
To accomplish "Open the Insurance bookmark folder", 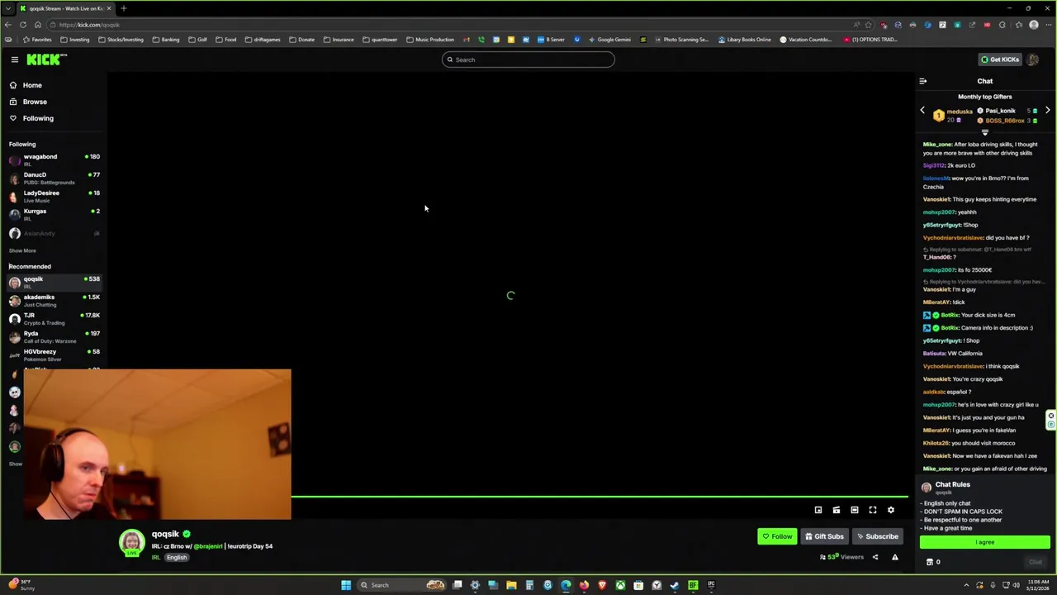I will (x=339, y=40).
